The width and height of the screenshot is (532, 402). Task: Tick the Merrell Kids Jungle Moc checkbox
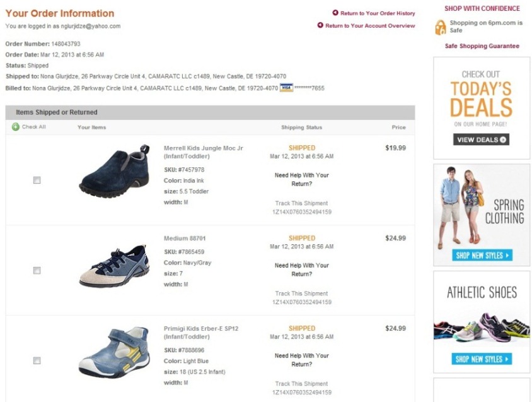[37, 180]
